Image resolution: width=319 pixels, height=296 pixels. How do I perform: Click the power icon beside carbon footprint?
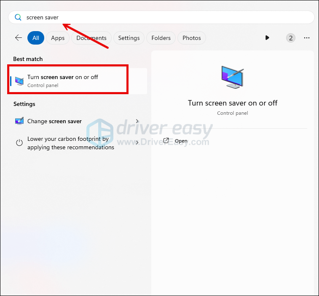point(19,143)
